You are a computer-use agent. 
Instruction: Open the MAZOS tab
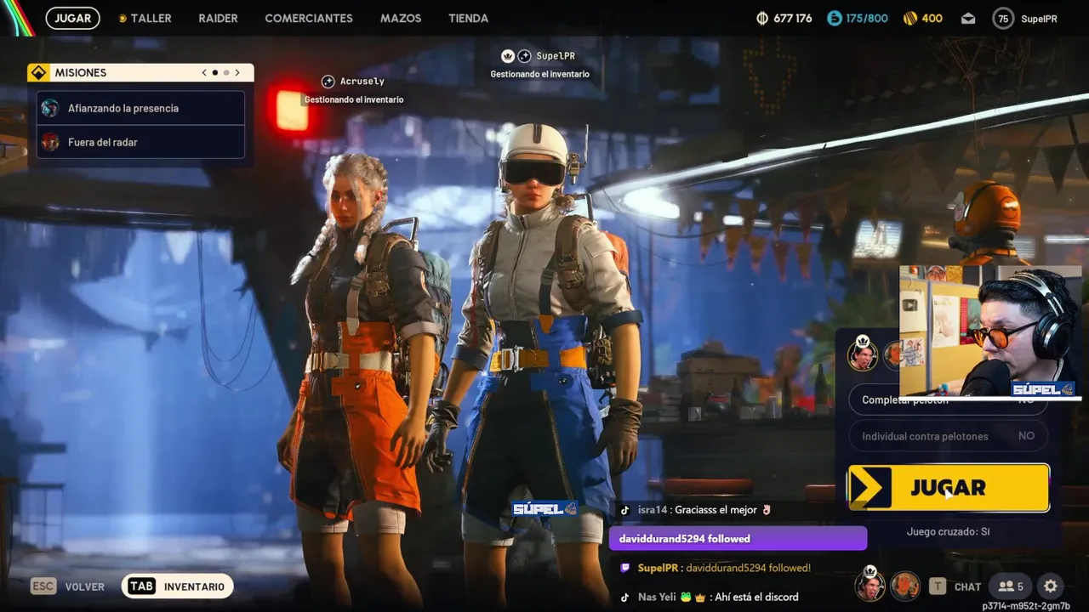click(401, 18)
